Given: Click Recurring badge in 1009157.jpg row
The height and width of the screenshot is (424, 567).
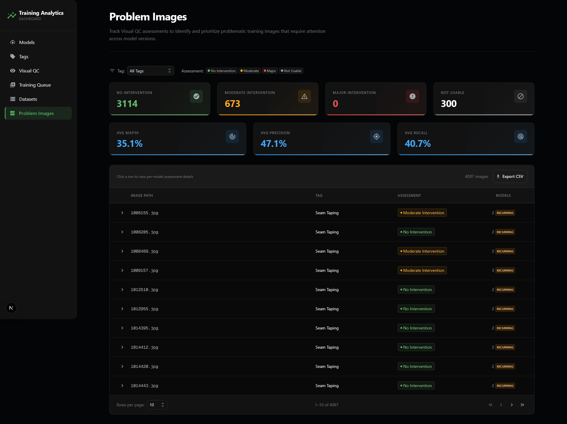Looking at the screenshot, I should [x=505, y=270].
